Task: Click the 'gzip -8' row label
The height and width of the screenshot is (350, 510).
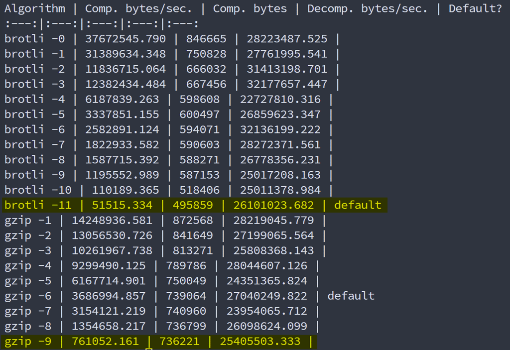Action: tap(28, 326)
